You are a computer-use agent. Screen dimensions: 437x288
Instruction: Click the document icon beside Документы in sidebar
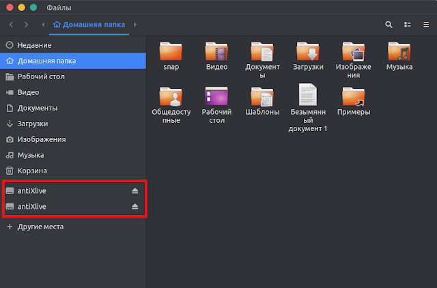10,108
